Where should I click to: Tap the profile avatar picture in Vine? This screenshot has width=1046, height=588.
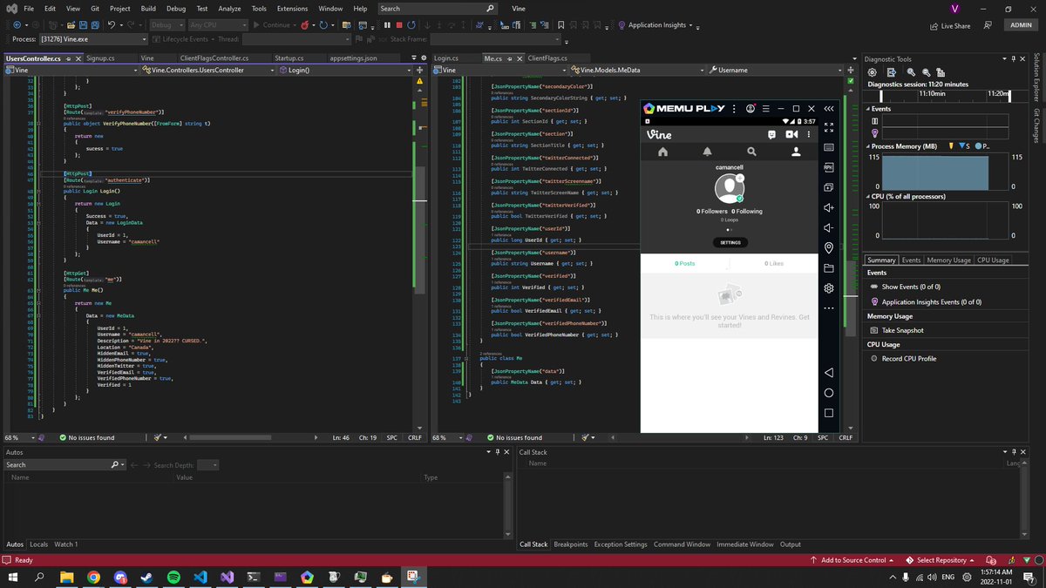[x=729, y=188]
